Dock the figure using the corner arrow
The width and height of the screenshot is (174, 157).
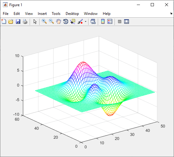pos(171,13)
